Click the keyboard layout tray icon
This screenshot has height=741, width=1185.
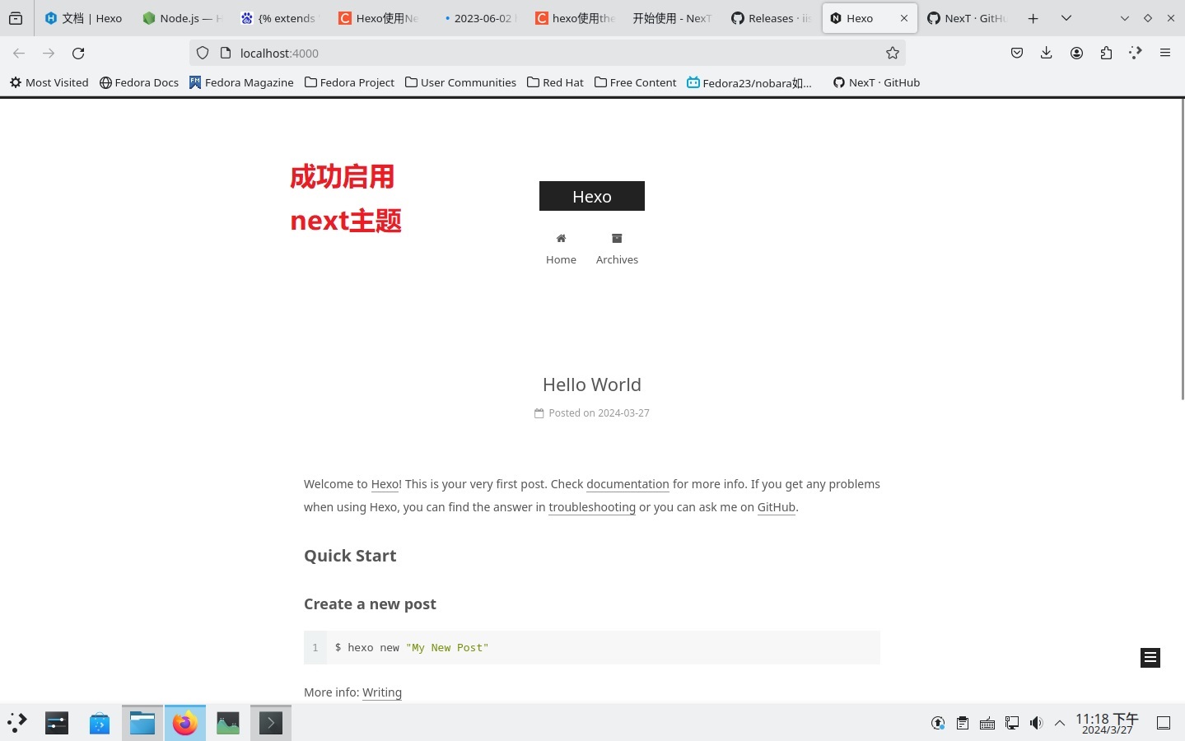pos(987,723)
